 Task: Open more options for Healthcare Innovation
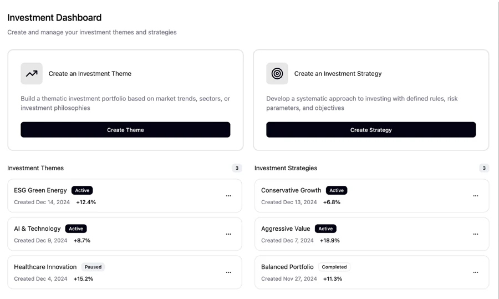[x=228, y=272]
